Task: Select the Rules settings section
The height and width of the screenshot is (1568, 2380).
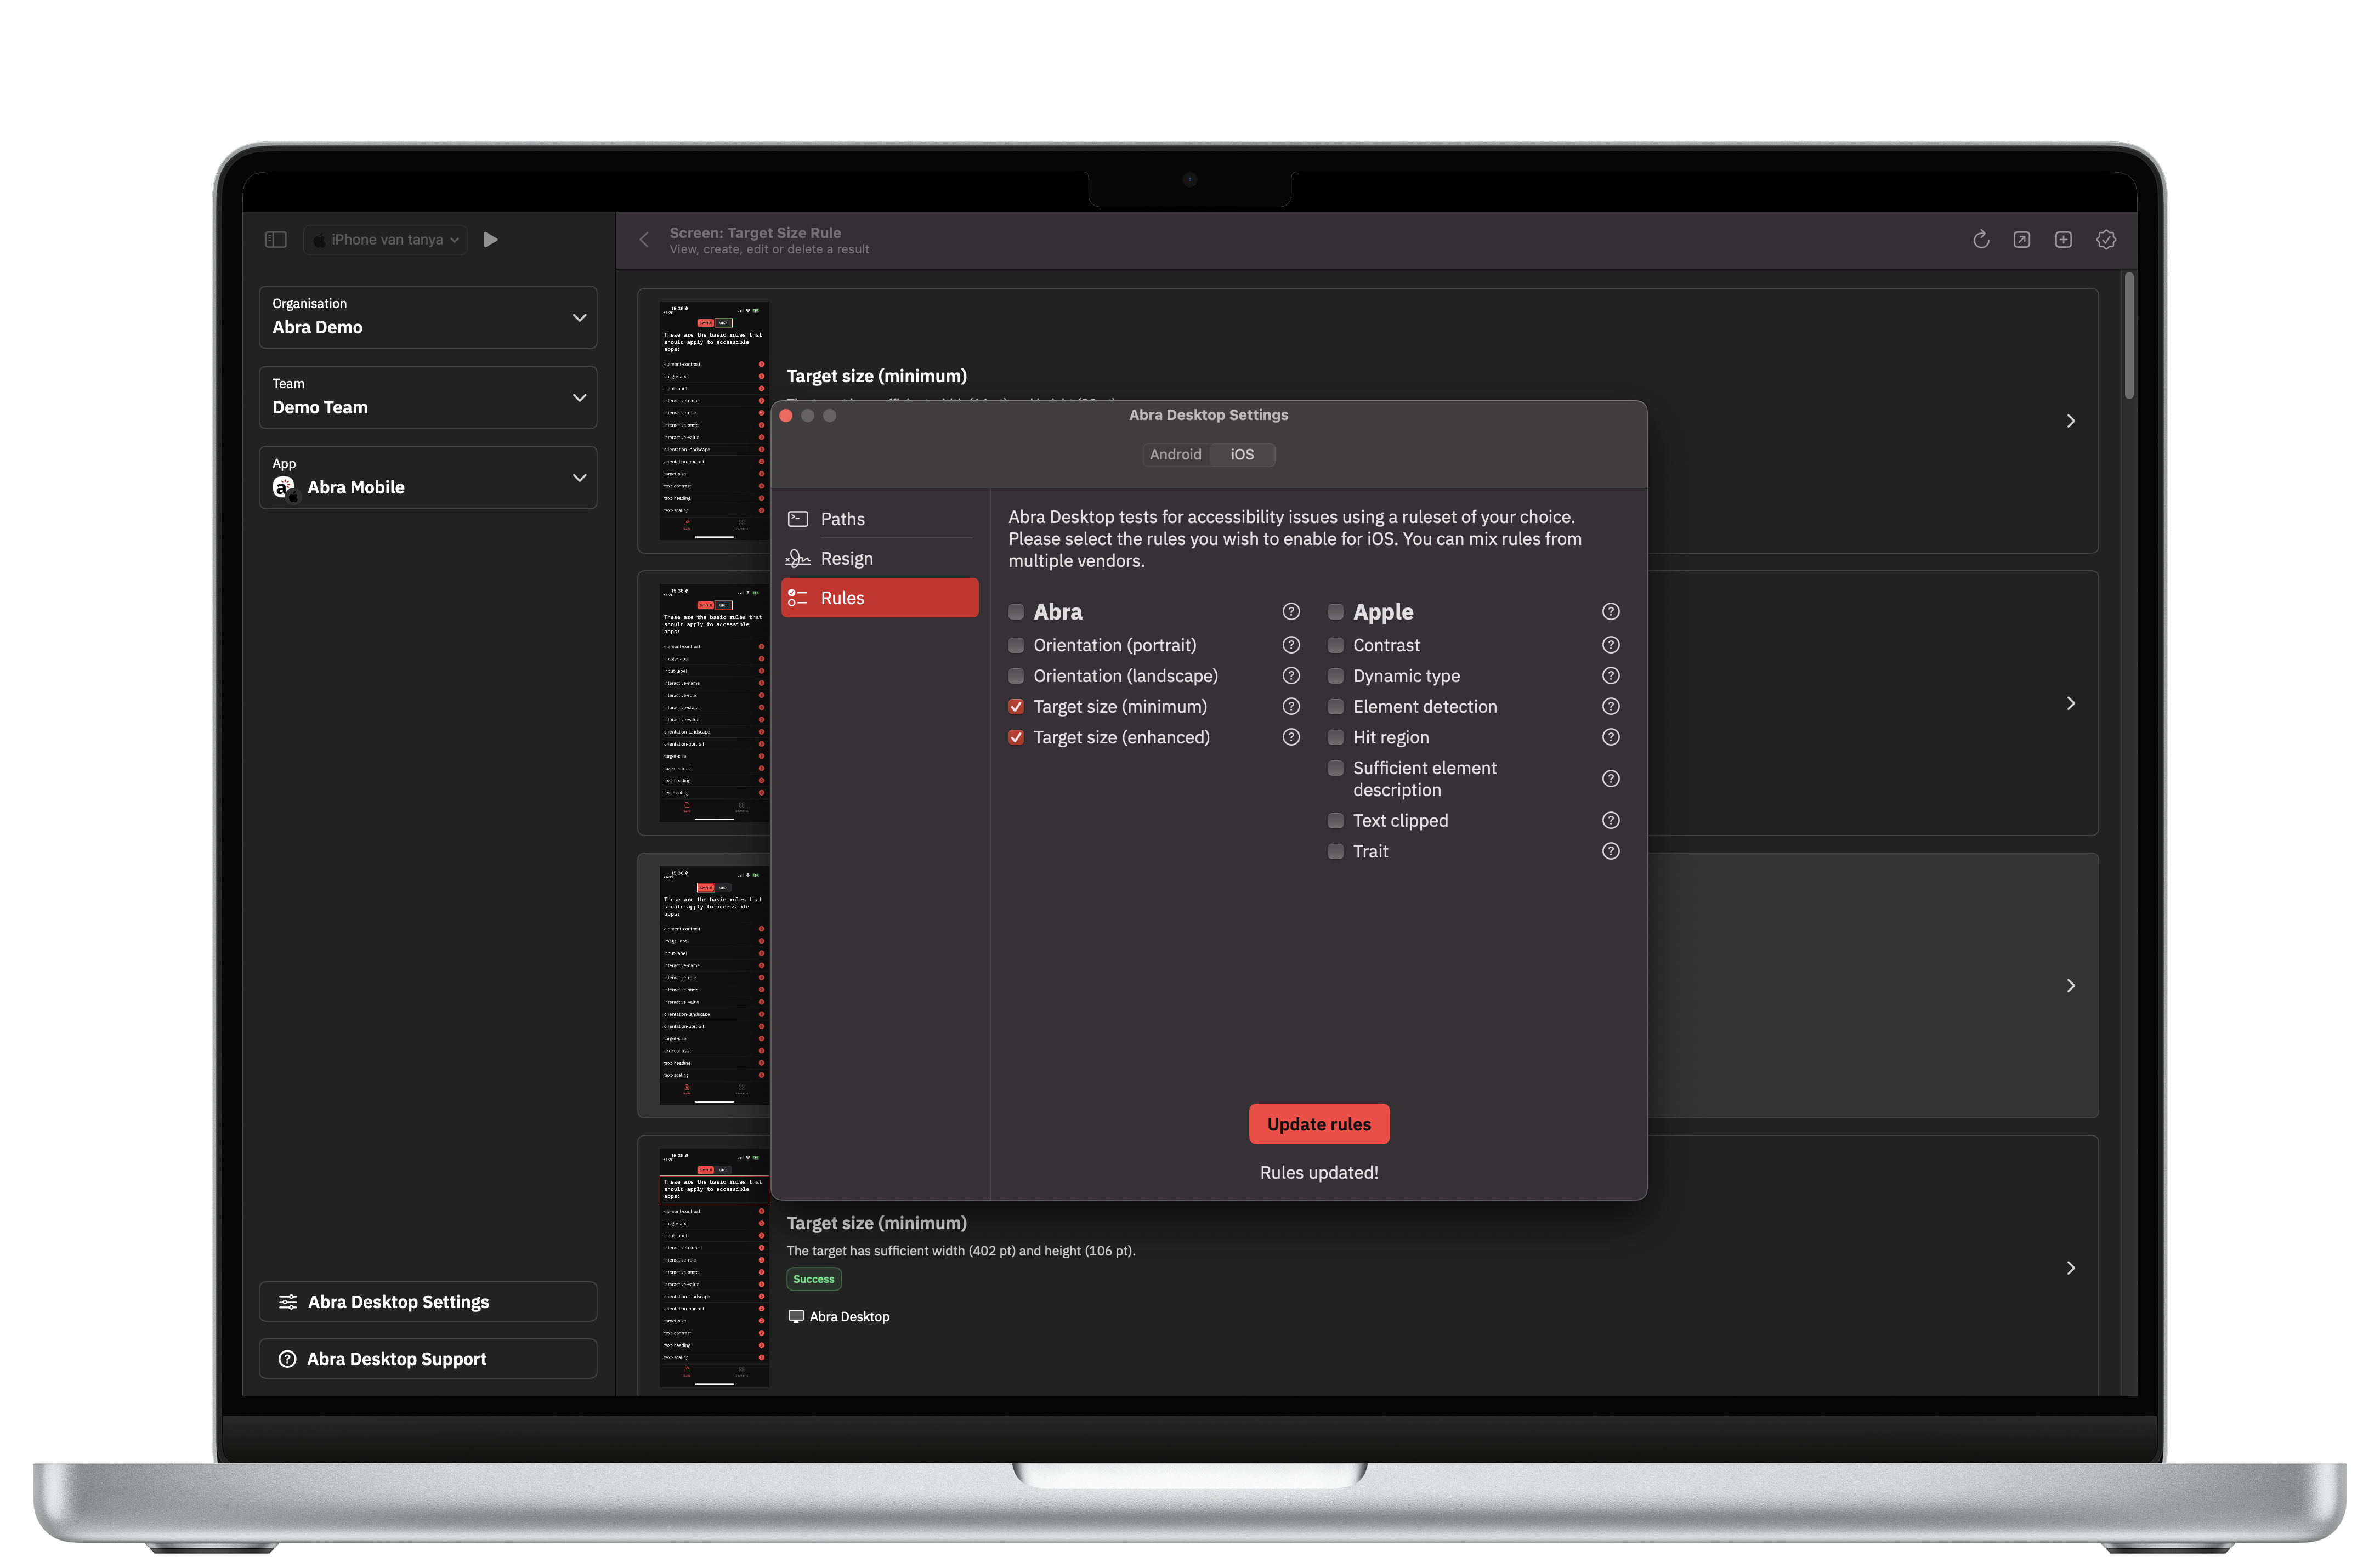Action: coord(880,597)
